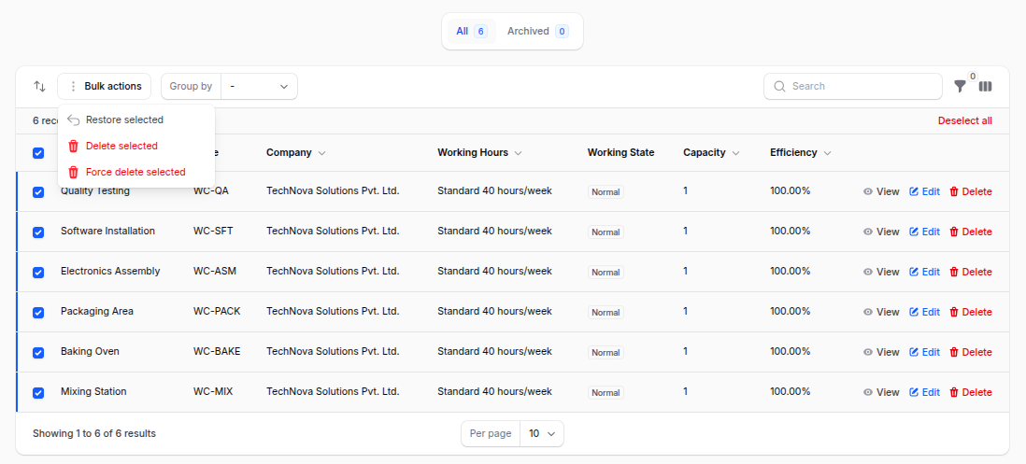Click the restore arrow icon in the menu
1026x464 pixels.
(x=73, y=120)
